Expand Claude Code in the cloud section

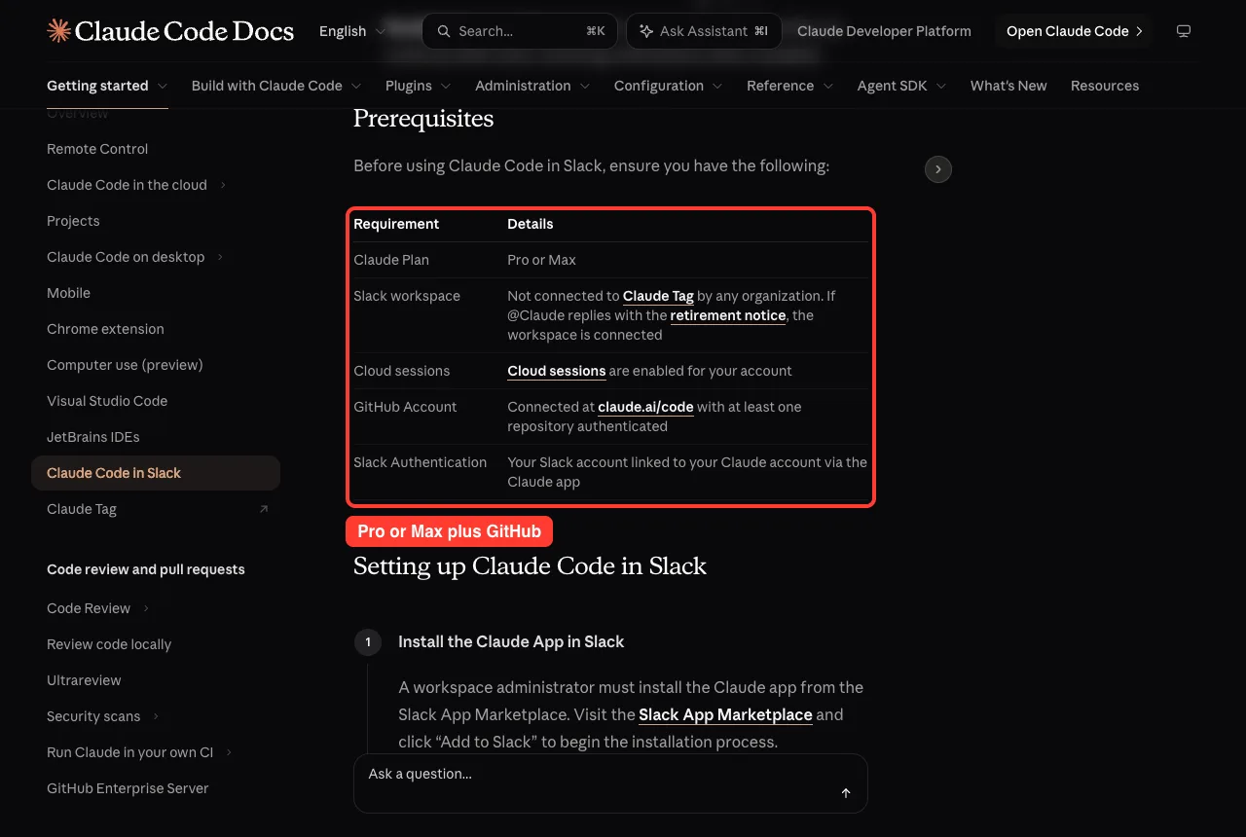click(x=223, y=185)
